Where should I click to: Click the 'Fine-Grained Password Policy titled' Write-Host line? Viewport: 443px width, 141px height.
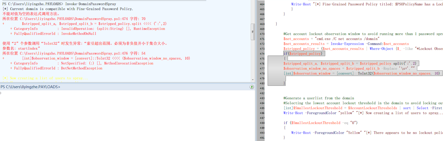pyautogui.click(x=367, y=4)
